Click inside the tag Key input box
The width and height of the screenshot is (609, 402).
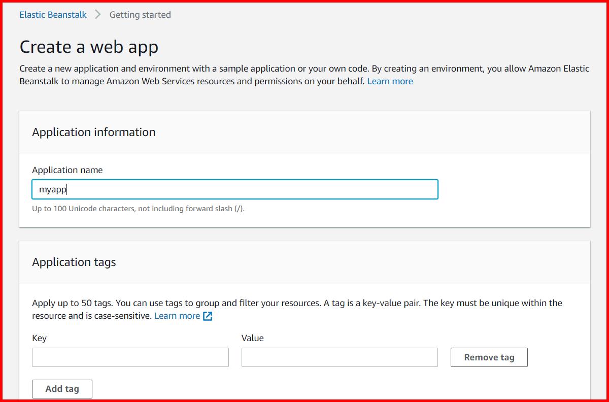130,357
